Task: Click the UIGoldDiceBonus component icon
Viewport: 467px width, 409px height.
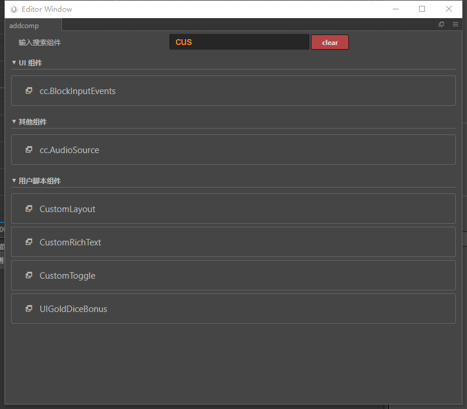Action: 29,309
